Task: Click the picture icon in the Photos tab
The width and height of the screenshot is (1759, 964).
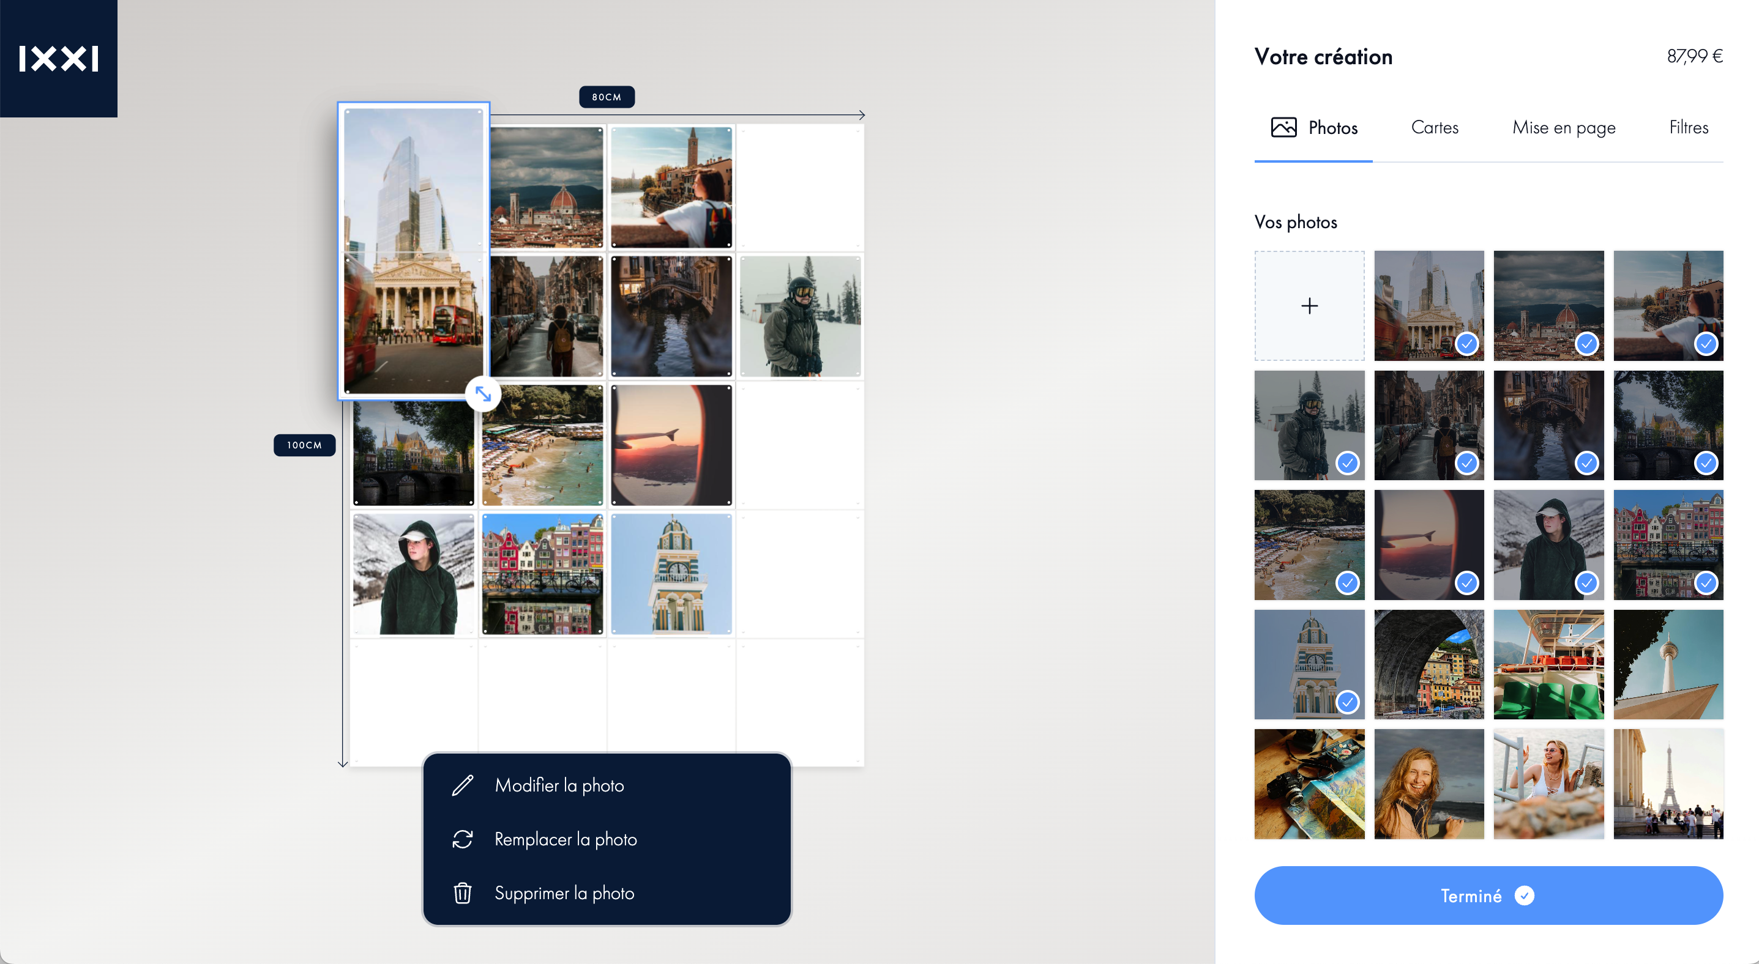Action: [1283, 127]
